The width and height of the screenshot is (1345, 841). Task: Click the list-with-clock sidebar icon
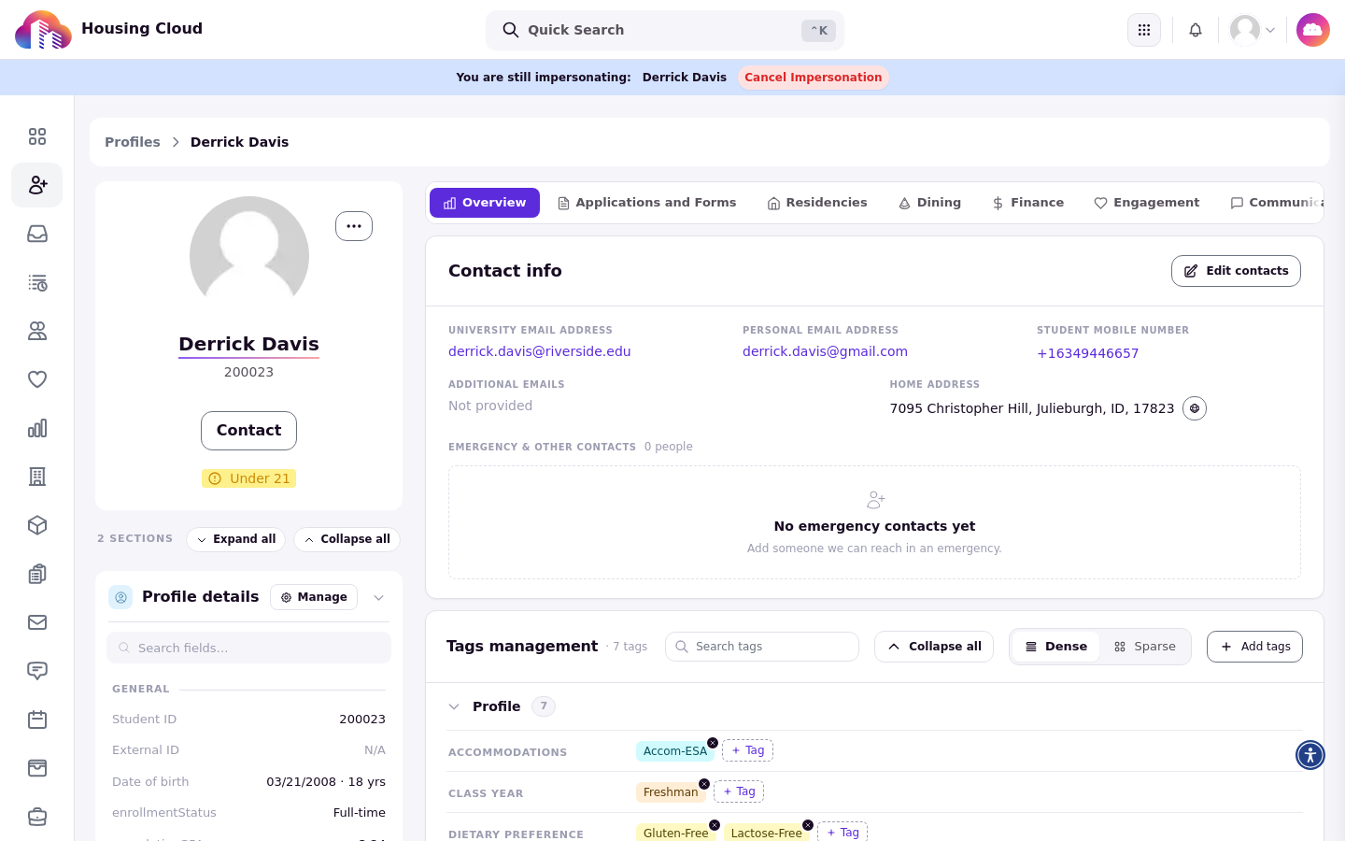pos(37,282)
